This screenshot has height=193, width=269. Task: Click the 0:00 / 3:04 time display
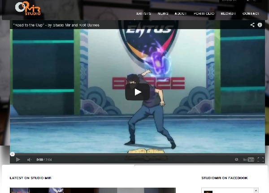point(44,160)
